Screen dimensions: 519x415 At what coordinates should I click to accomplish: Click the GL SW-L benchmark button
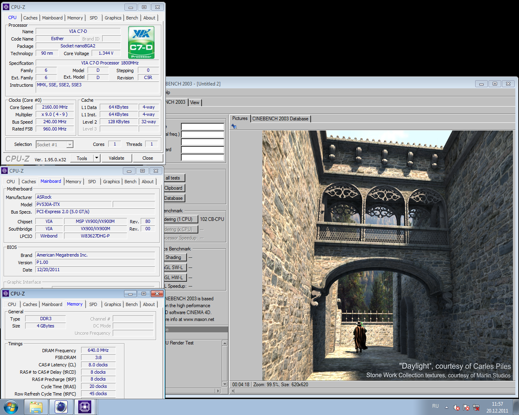click(175, 267)
